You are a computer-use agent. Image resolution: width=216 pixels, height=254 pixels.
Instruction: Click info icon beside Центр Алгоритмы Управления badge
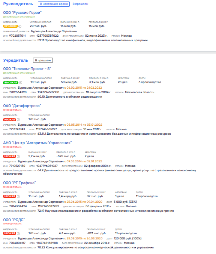click(18, 156)
